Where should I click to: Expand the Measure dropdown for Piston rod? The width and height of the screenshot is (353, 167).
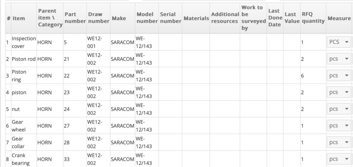click(x=339, y=59)
